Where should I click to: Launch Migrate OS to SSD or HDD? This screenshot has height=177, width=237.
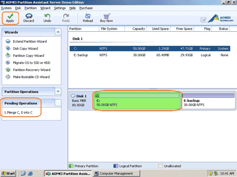click(31, 62)
